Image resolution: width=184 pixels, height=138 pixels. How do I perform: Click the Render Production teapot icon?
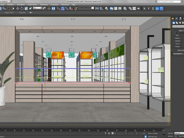pyautogui.click(x=138, y=8)
